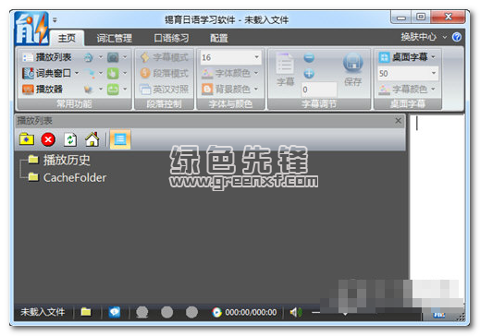Click the blue minus subtitle adjust icon
Screen dimensions: 480x336
(x=309, y=57)
